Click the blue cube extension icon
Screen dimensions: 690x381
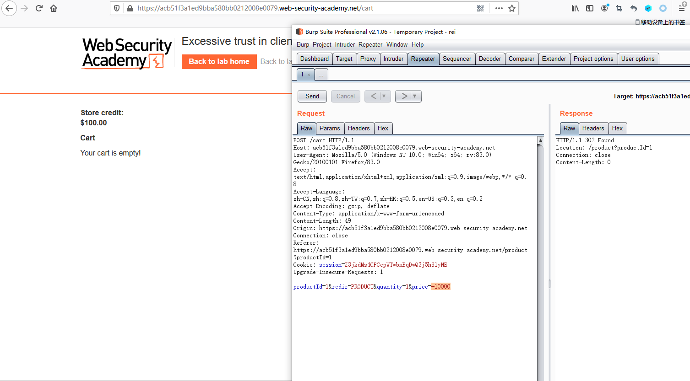click(x=648, y=8)
